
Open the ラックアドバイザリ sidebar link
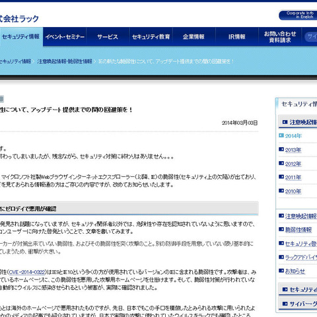click(x=301, y=258)
